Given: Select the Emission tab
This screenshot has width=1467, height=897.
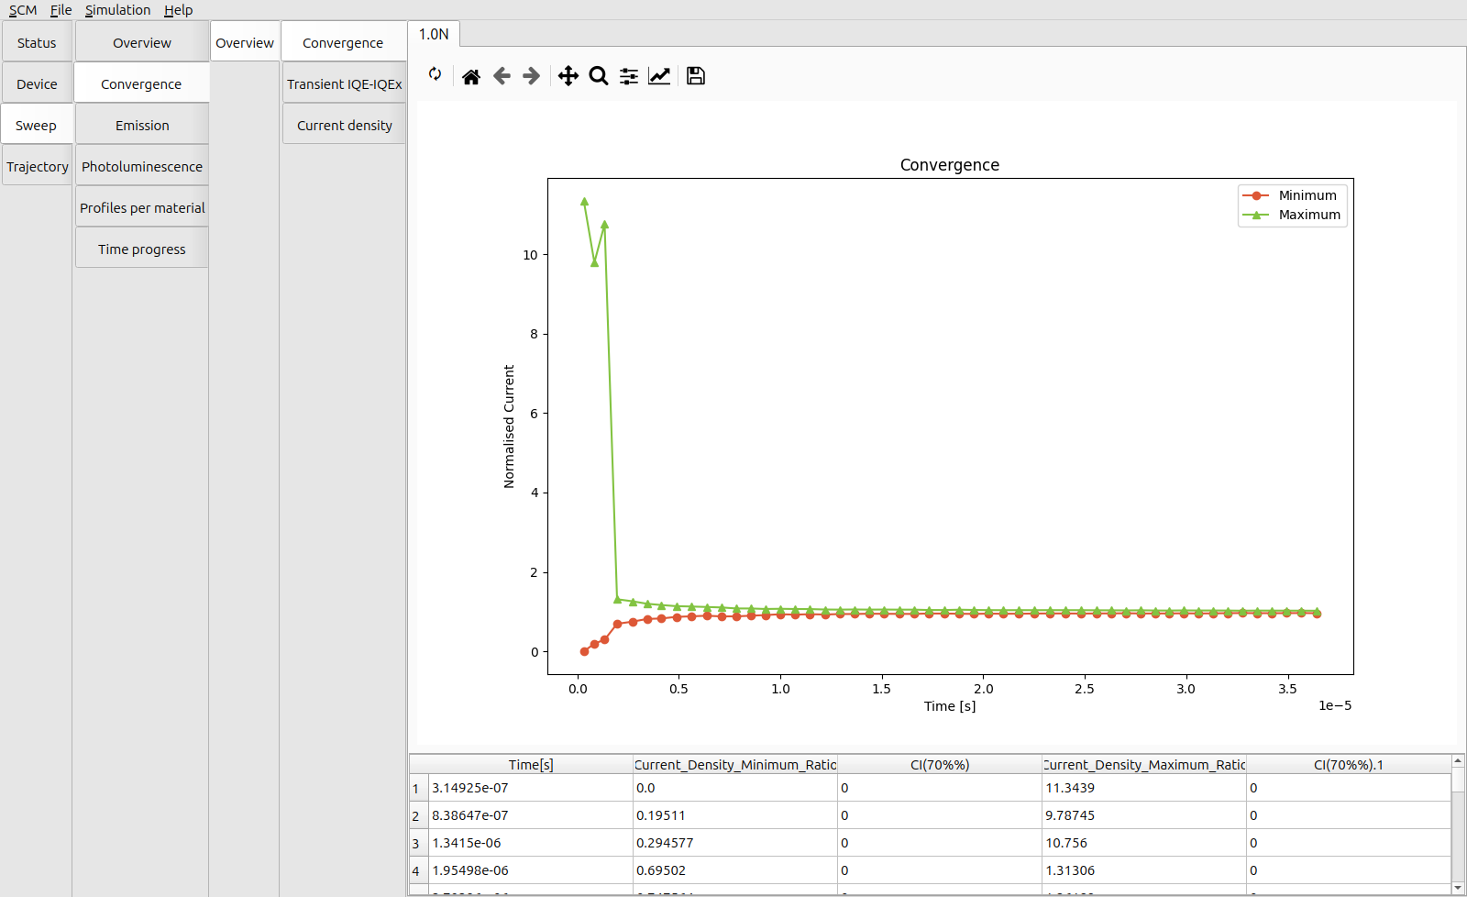Looking at the screenshot, I should [142, 126].
